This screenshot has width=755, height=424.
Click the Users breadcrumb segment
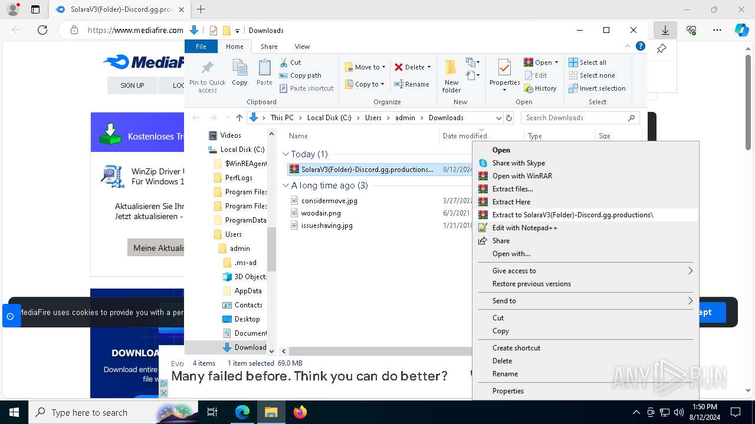click(x=373, y=118)
